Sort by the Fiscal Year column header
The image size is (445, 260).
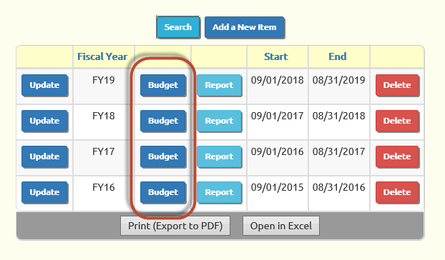(102, 56)
